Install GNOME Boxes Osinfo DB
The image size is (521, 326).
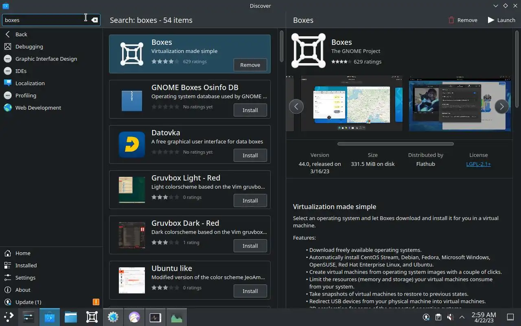[250, 110]
